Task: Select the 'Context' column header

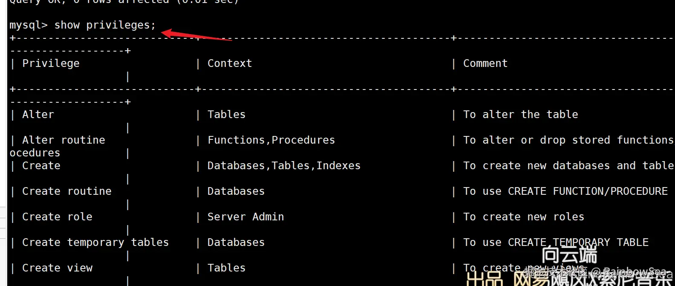Action: [230, 64]
